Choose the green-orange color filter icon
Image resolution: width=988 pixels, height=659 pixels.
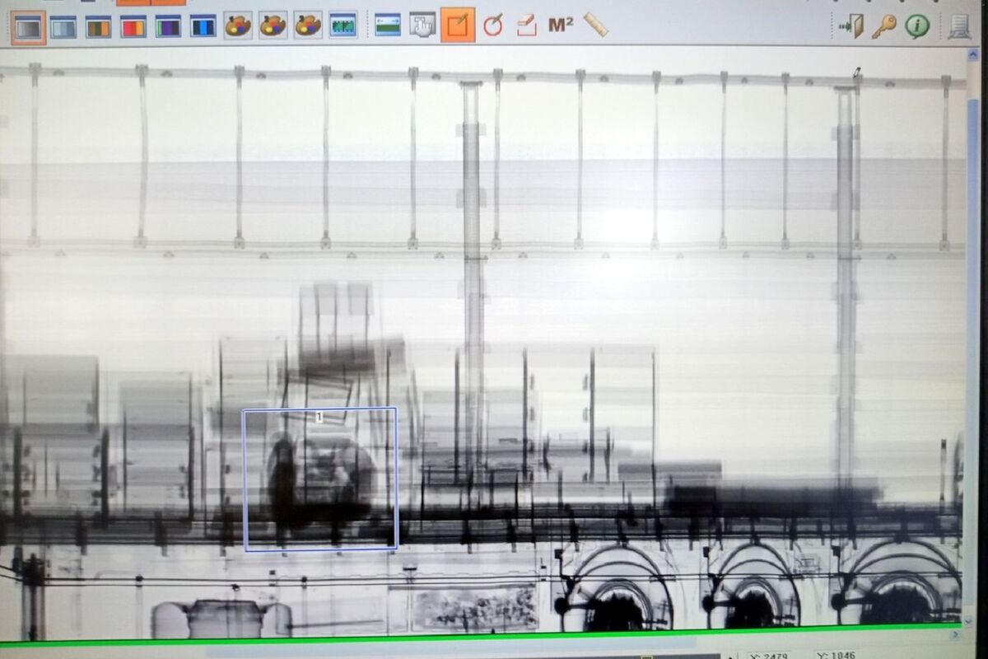click(x=98, y=27)
